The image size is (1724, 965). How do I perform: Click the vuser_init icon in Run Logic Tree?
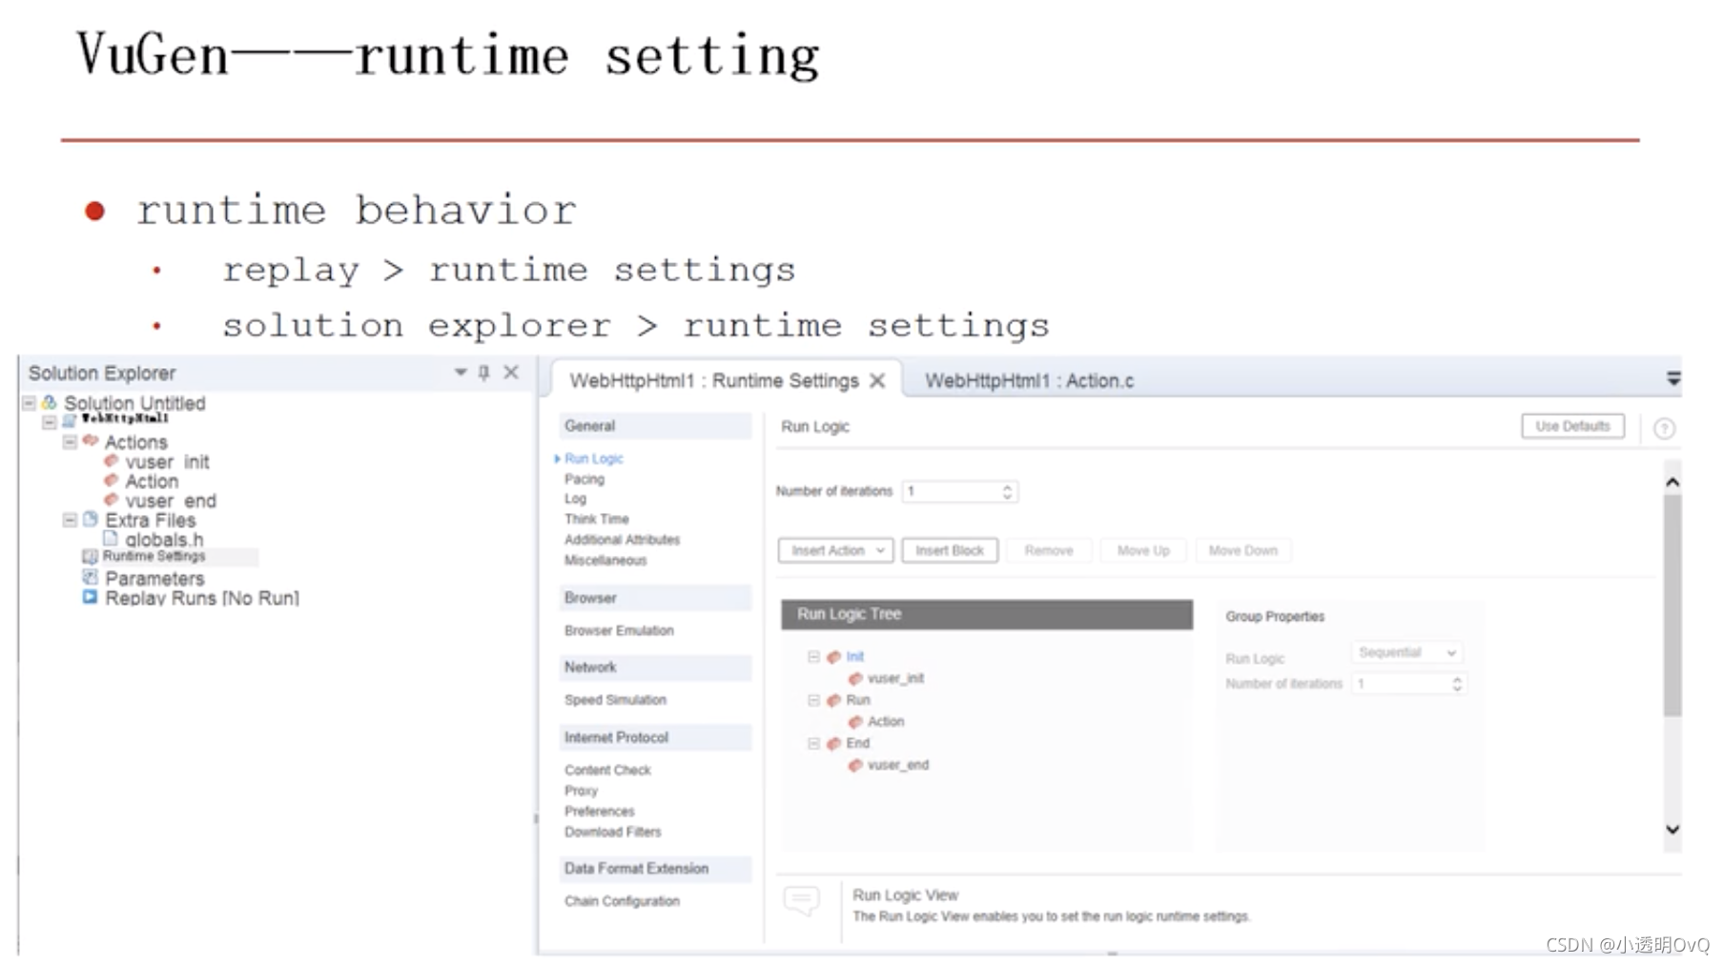pyautogui.click(x=855, y=678)
